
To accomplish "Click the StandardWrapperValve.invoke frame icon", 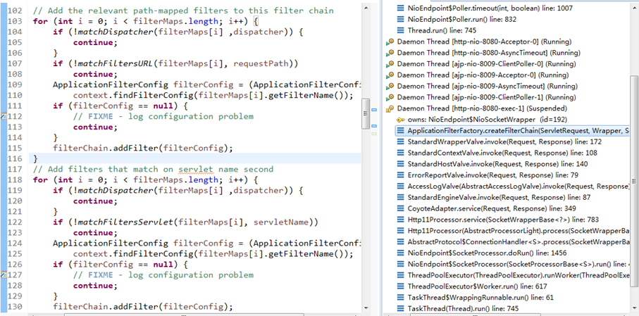I will [401, 141].
